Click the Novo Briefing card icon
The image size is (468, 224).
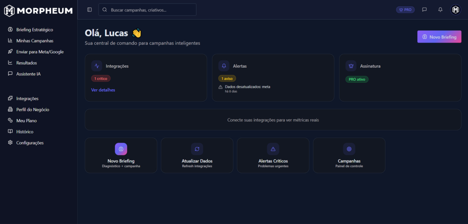[121, 149]
